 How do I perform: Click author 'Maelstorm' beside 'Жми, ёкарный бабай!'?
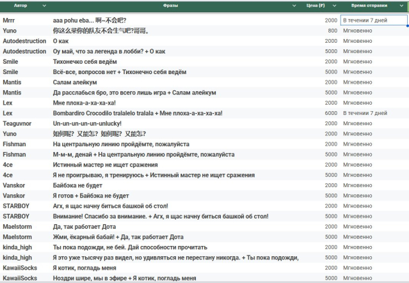pos(17,237)
